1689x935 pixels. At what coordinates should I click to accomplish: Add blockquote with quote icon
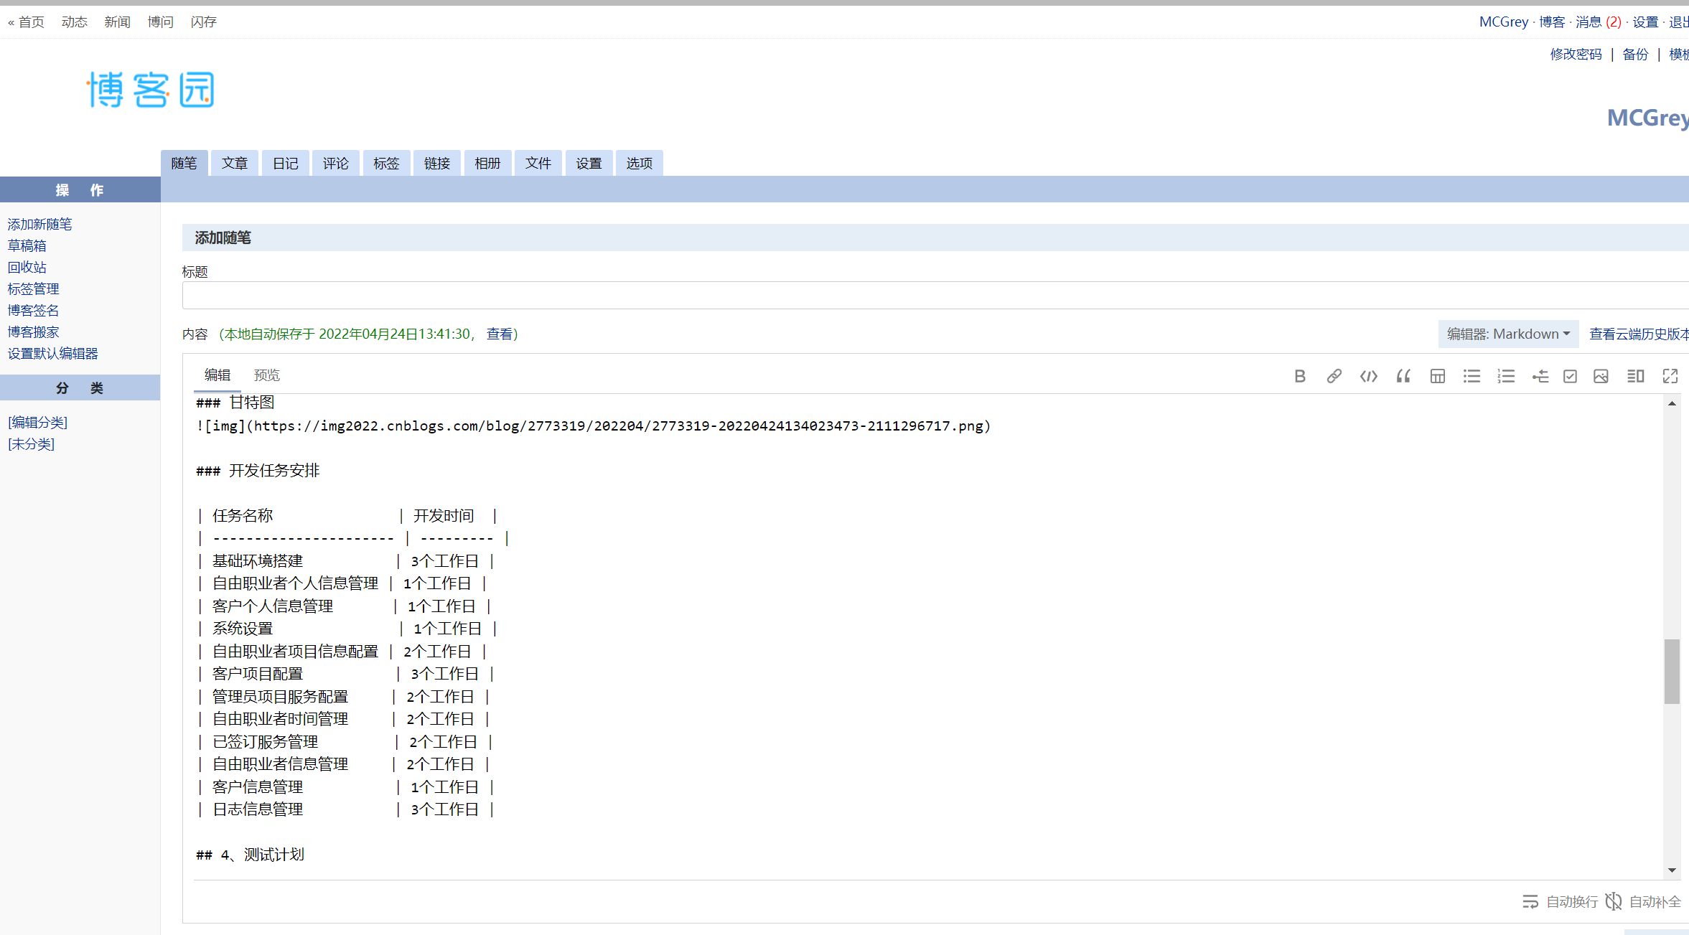[x=1403, y=376]
